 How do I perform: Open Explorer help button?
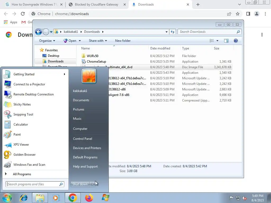[x=236, y=40]
